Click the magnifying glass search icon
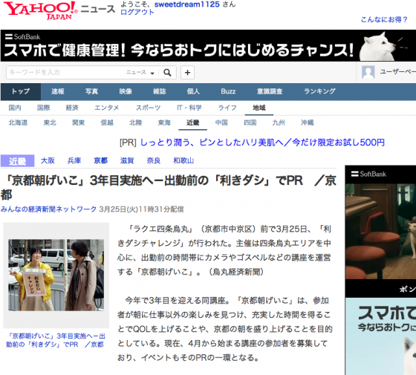The height and width of the screenshot is (375, 416). point(167,73)
